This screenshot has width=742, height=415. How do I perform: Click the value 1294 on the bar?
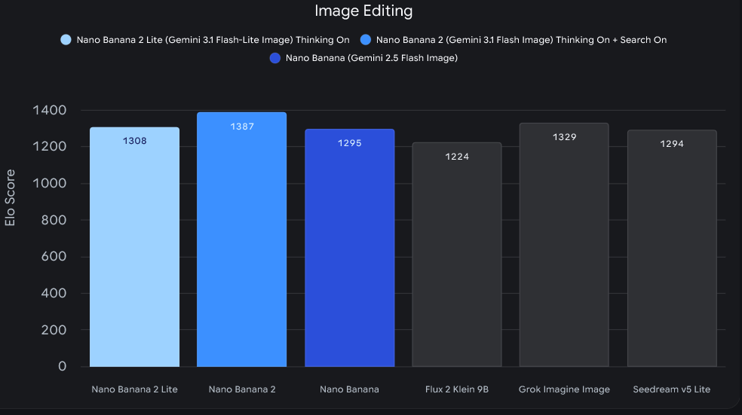tap(672, 144)
